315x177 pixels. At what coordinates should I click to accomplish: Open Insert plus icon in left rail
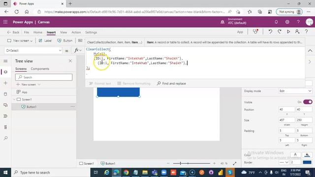point(5,83)
